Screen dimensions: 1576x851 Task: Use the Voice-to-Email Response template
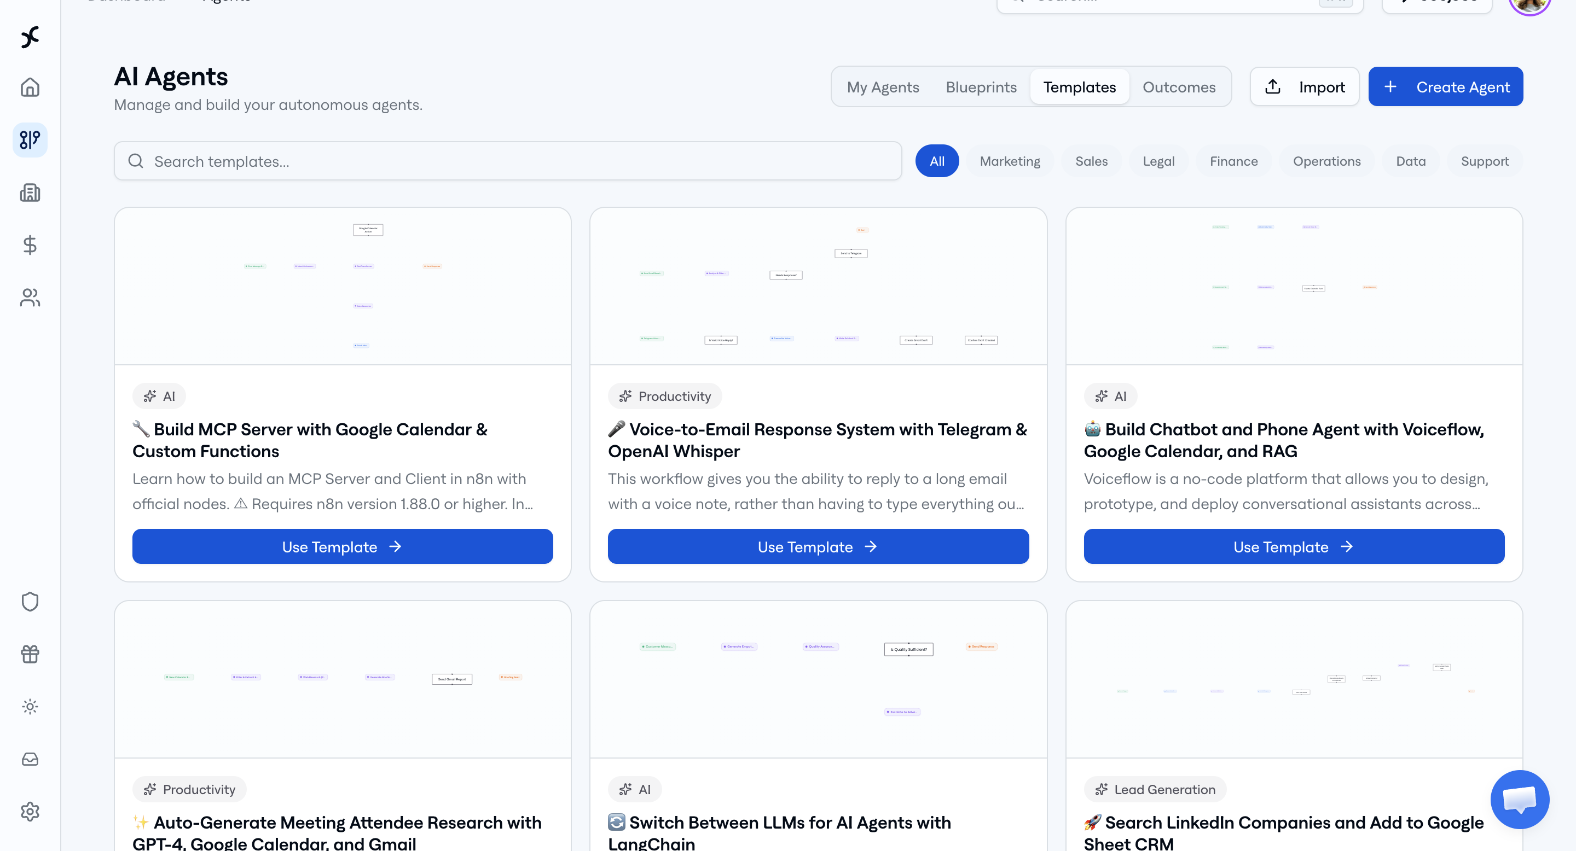pyautogui.click(x=818, y=547)
